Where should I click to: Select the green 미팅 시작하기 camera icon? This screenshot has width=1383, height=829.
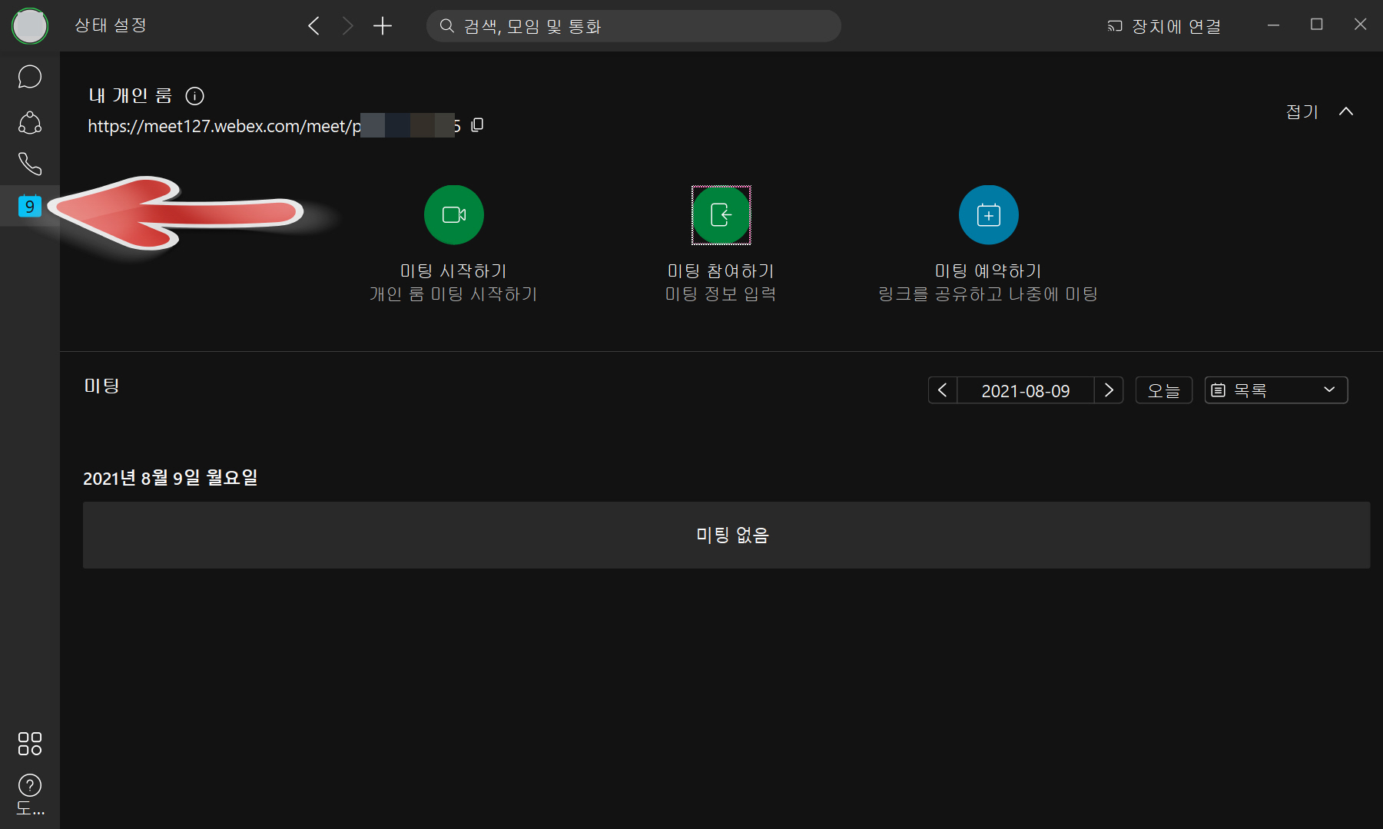453,214
